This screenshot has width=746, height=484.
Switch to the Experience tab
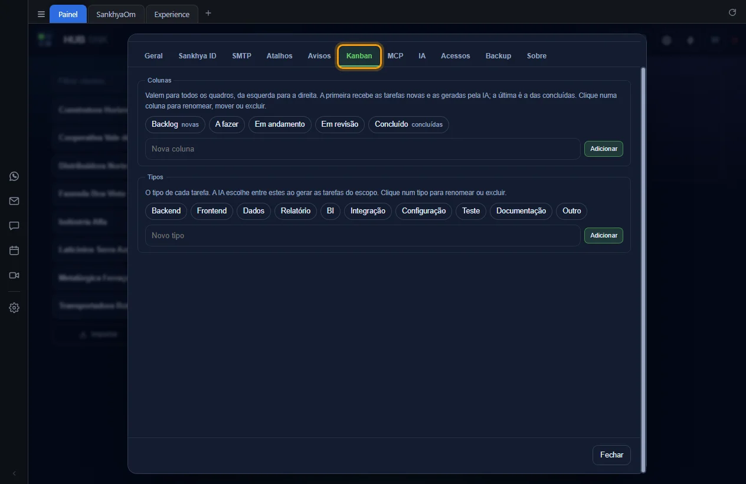(x=172, y=14)
